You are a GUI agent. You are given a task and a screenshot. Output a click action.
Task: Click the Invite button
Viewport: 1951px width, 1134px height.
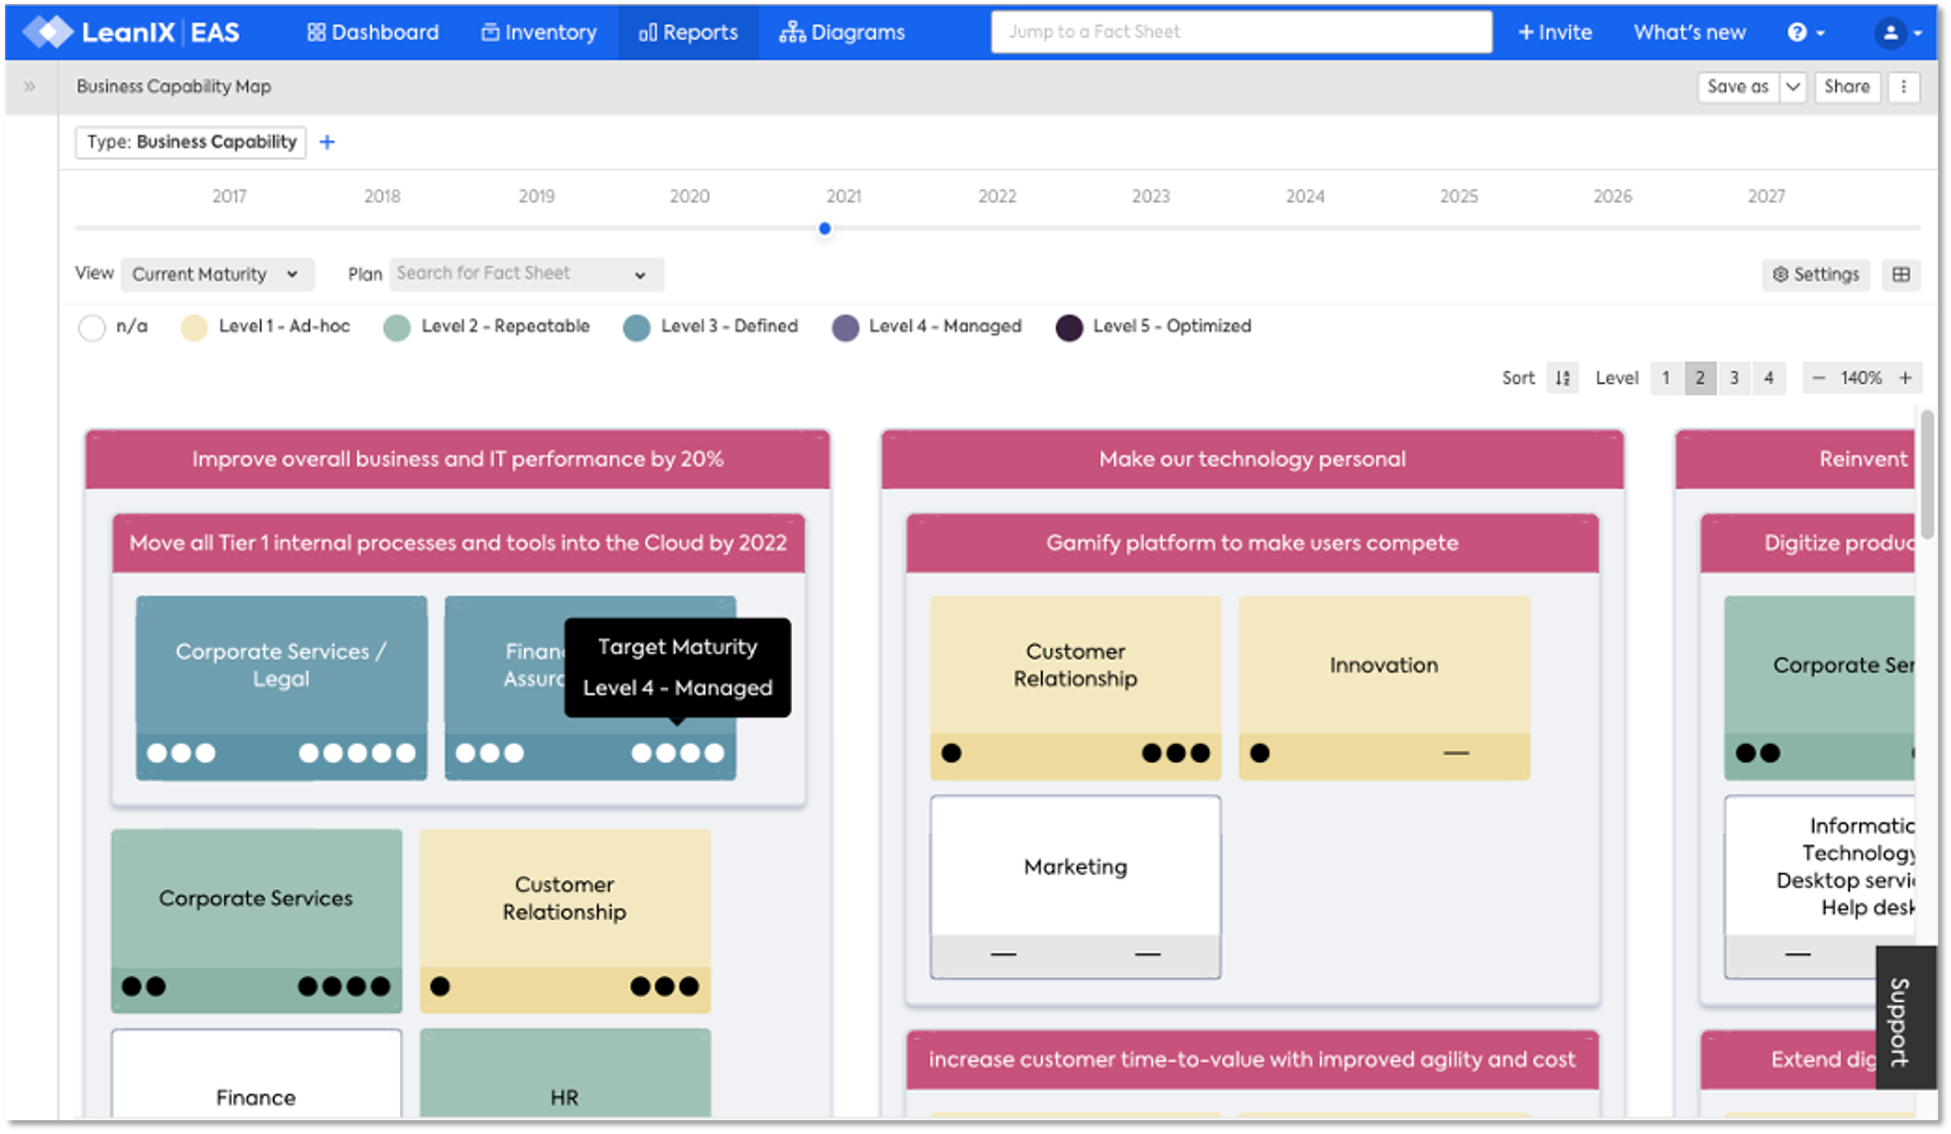point(1555,32)
